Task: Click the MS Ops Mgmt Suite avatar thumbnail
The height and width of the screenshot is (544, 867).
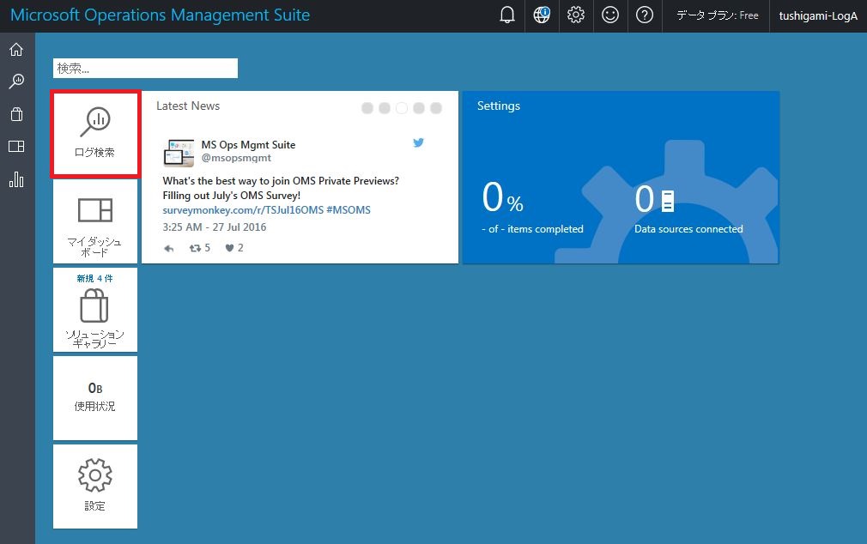Action: point(179,153)
